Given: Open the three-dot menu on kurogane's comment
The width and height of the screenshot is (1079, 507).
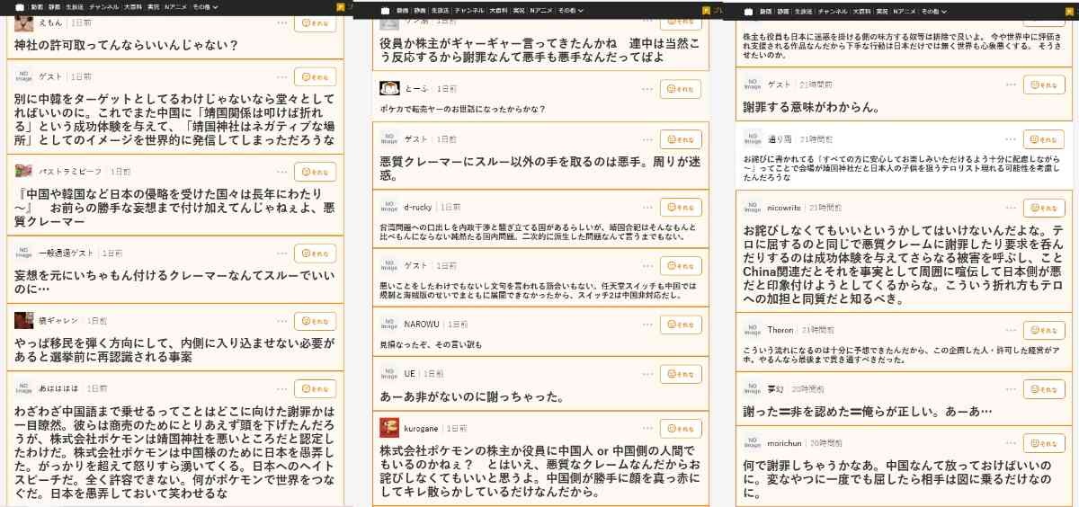Looking at the screenshot, I should click(648, 429).
